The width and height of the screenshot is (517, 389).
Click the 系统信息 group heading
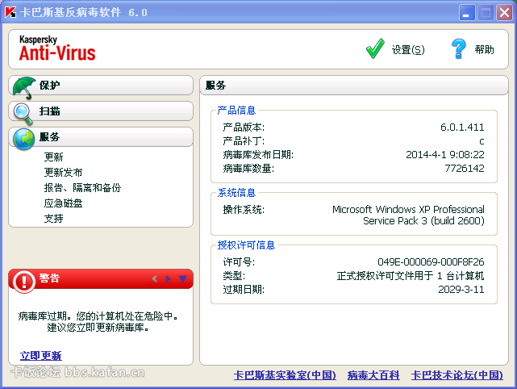[x=236, y=193]
